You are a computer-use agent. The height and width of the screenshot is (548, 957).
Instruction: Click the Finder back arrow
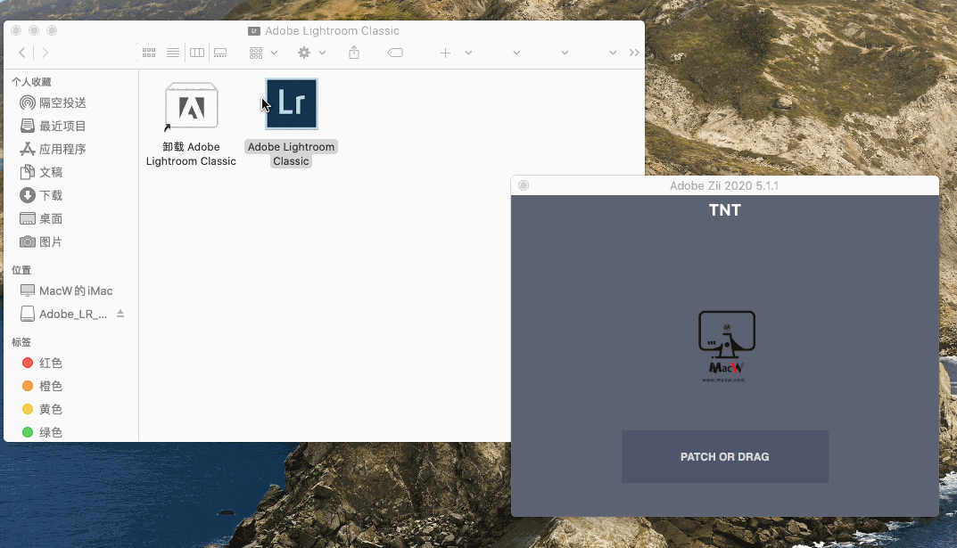pyautogui.click(x=22, y=53)
